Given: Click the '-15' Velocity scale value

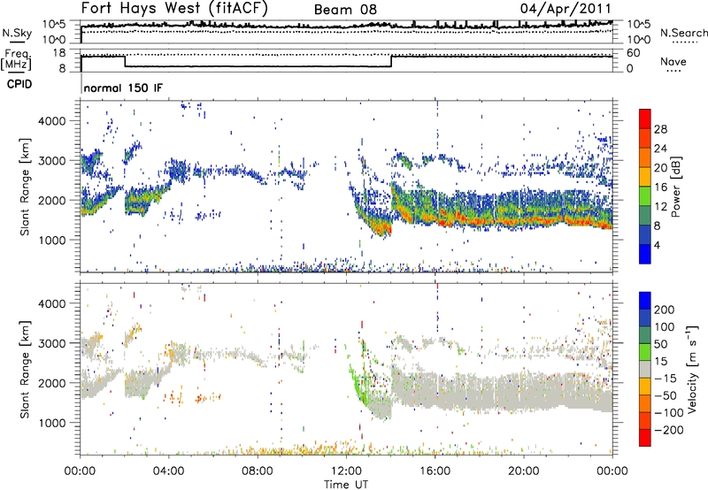Looking at the screenshot, I should 666,379.
